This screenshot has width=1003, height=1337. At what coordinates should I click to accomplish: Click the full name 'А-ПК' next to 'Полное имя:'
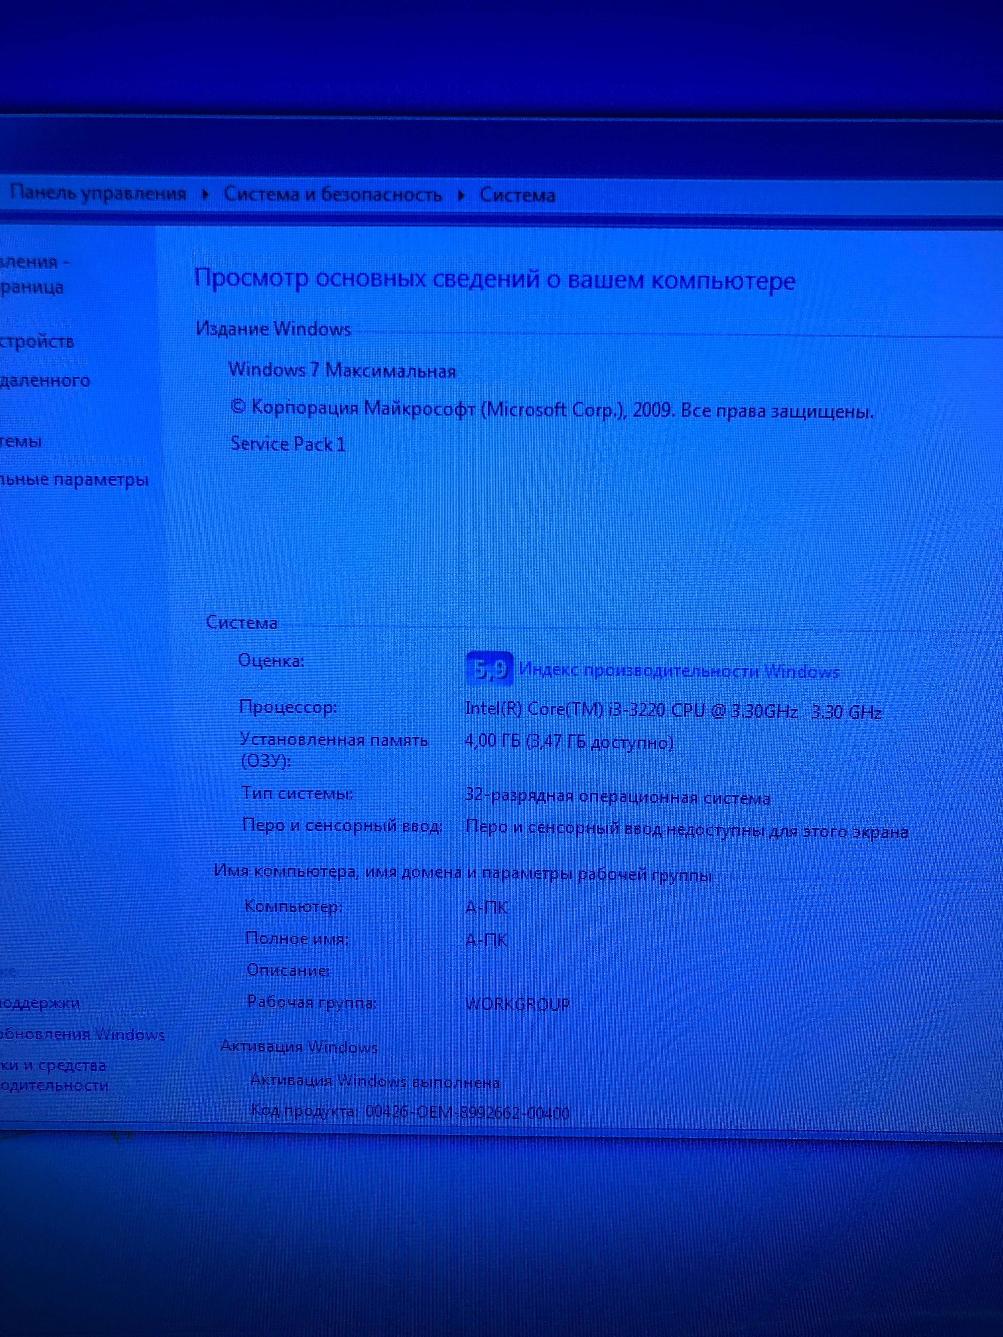[x=486, y=940]
